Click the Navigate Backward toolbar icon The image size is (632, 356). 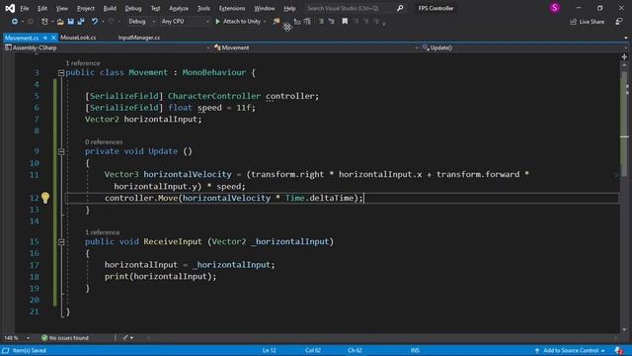click(x=15, y=22)
